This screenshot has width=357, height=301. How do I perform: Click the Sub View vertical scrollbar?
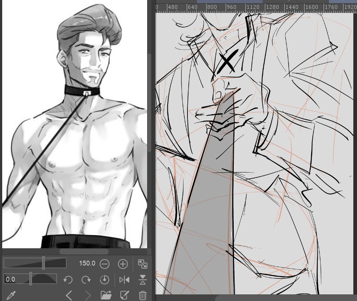(x=149, y=103)
